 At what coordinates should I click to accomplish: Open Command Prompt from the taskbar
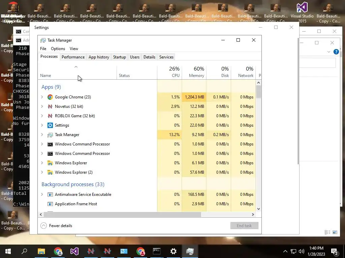(x=157, y=251)
